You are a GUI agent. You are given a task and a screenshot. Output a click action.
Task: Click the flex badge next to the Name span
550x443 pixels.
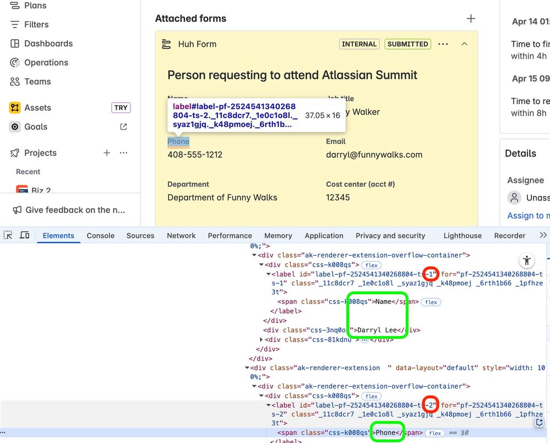431,302
